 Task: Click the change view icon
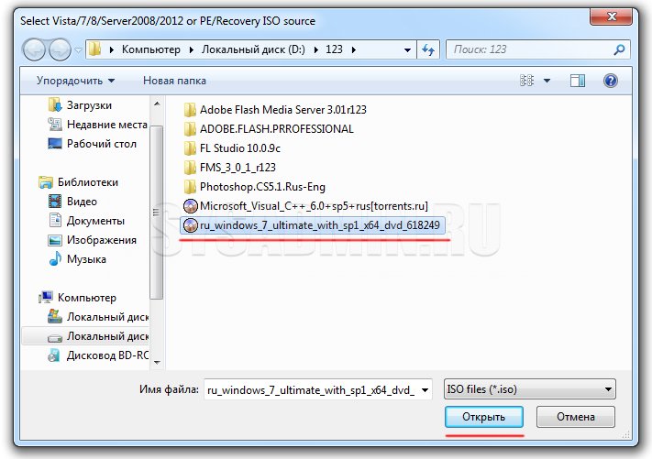point(527,81)
